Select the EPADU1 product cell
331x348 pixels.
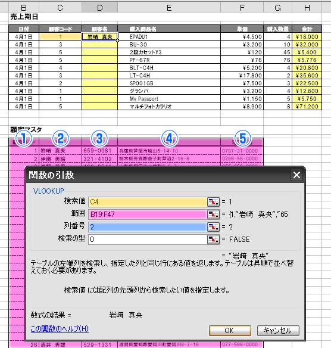(x=169, y=36)
